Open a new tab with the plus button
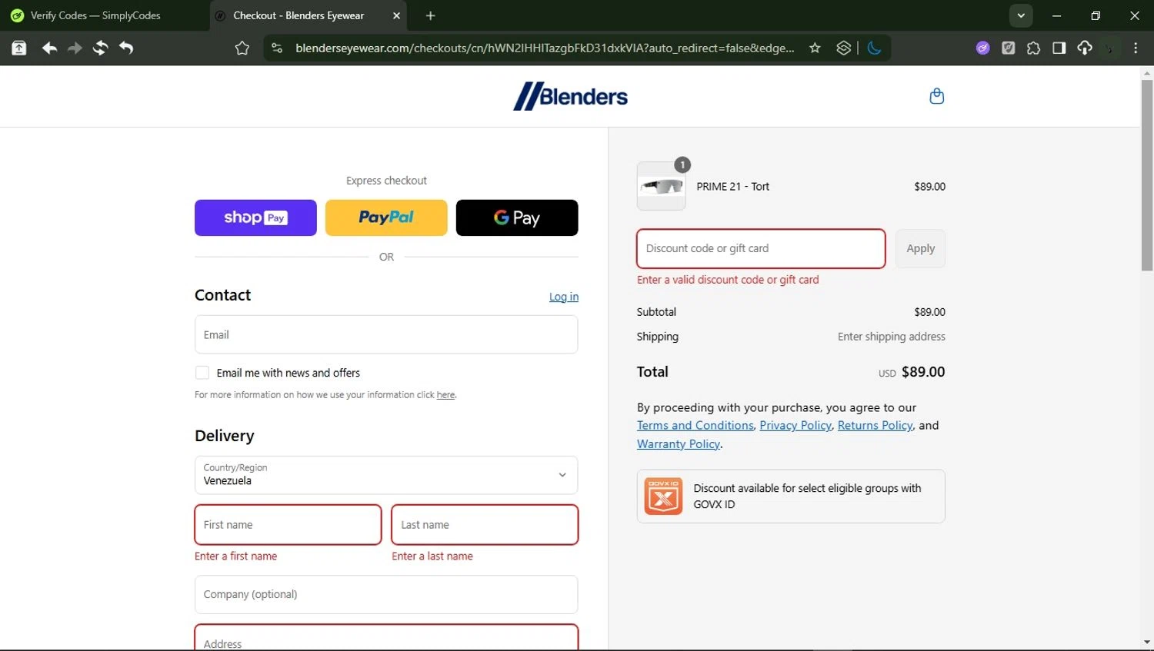The width and height of the screenshot is (1154, 651). tap(430, 15)
